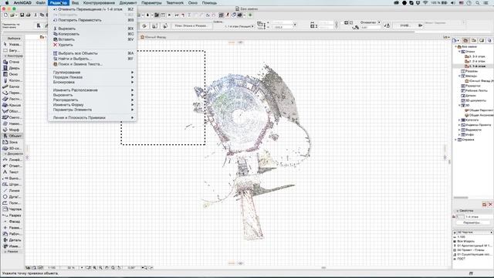Select the Перекрытие (Slab) tool
Viewport: 494px width, 278px height.
[x=12, y=93]
